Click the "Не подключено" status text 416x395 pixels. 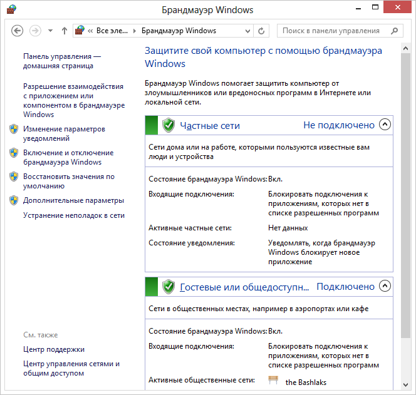pos(339,125)
